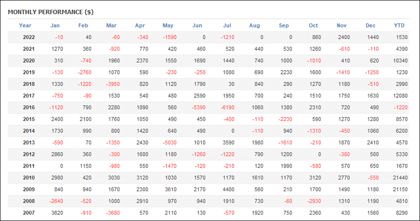This screenshot has height=221, width=420.
Task: Click the YTD column header
Action: tap(399, 26)
